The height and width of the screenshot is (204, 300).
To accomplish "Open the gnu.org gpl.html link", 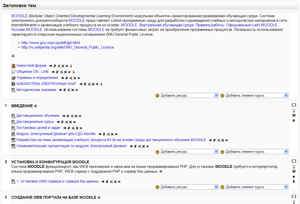I will coord(51,43).
